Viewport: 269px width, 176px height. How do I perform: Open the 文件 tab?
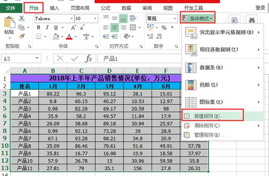tap(11, 8)
